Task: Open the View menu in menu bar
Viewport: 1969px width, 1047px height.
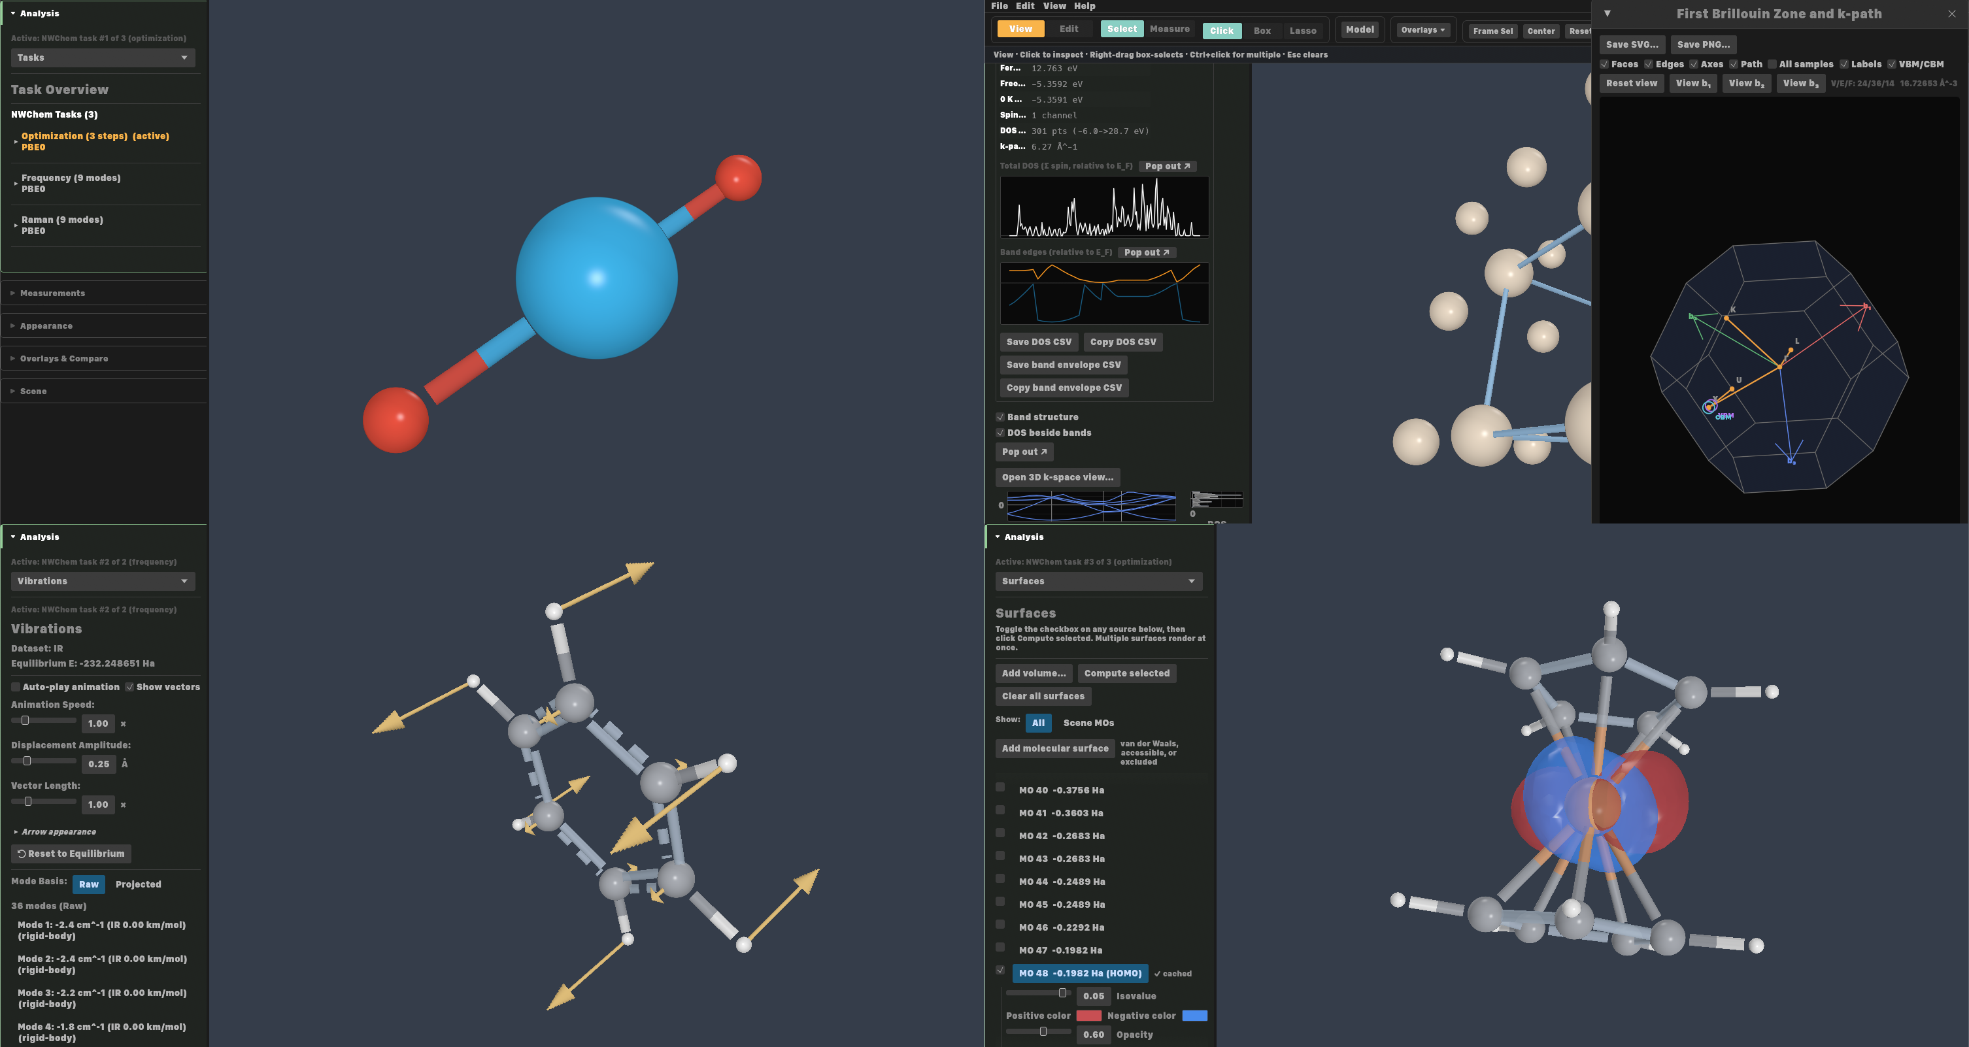Action: pyautogui.click(x=1054, y=6)
